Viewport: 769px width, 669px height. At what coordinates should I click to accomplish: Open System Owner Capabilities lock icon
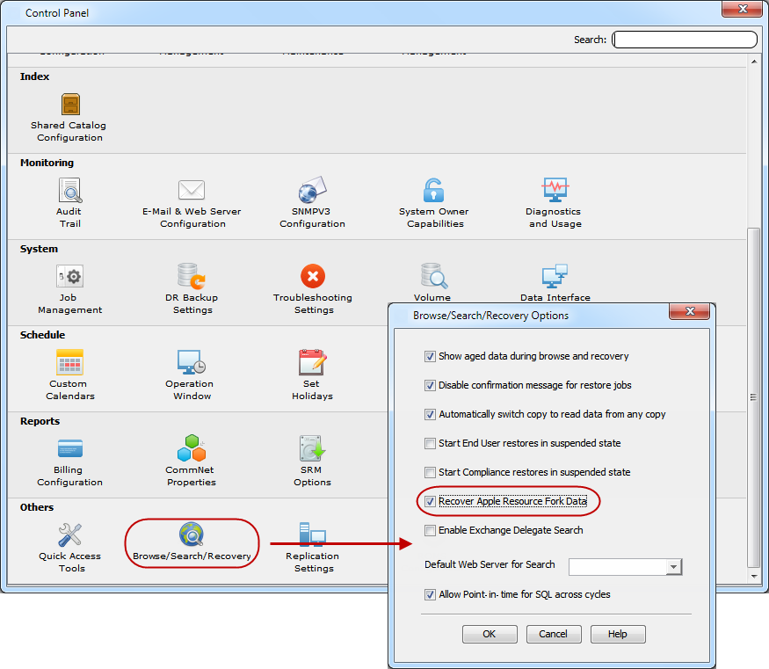click(433, 190)
